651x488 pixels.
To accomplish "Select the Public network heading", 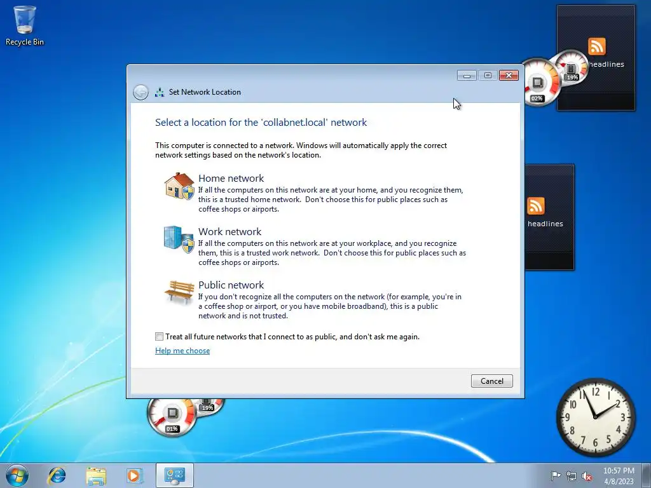I will 231,285.
